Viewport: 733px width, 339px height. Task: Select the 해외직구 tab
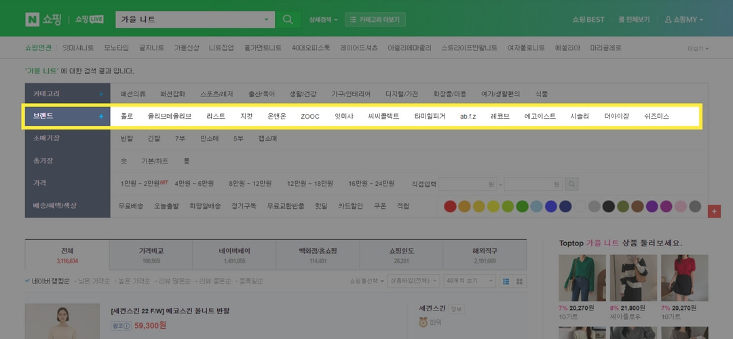(x=485, y=255)
